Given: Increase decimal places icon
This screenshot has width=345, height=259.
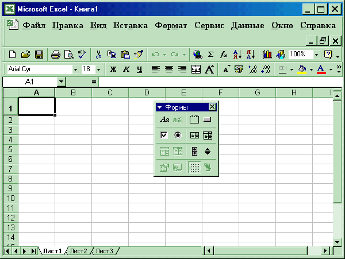Looking at the screenshot, I should pos(252,69).
